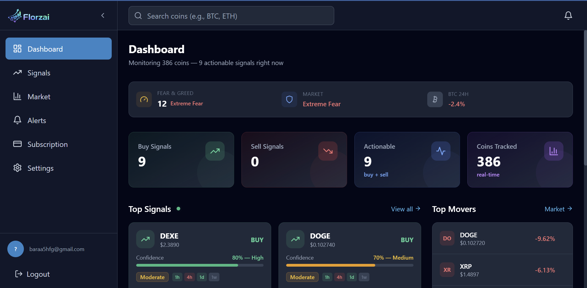Click the Florzai logo
The height and width of the screenshot is (288, 587).
(28, 16)
